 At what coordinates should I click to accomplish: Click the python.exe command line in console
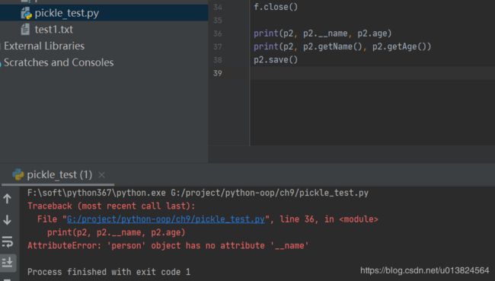(x=198, y=193)
